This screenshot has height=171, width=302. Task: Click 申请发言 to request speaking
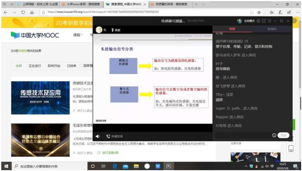click(114, 136)
